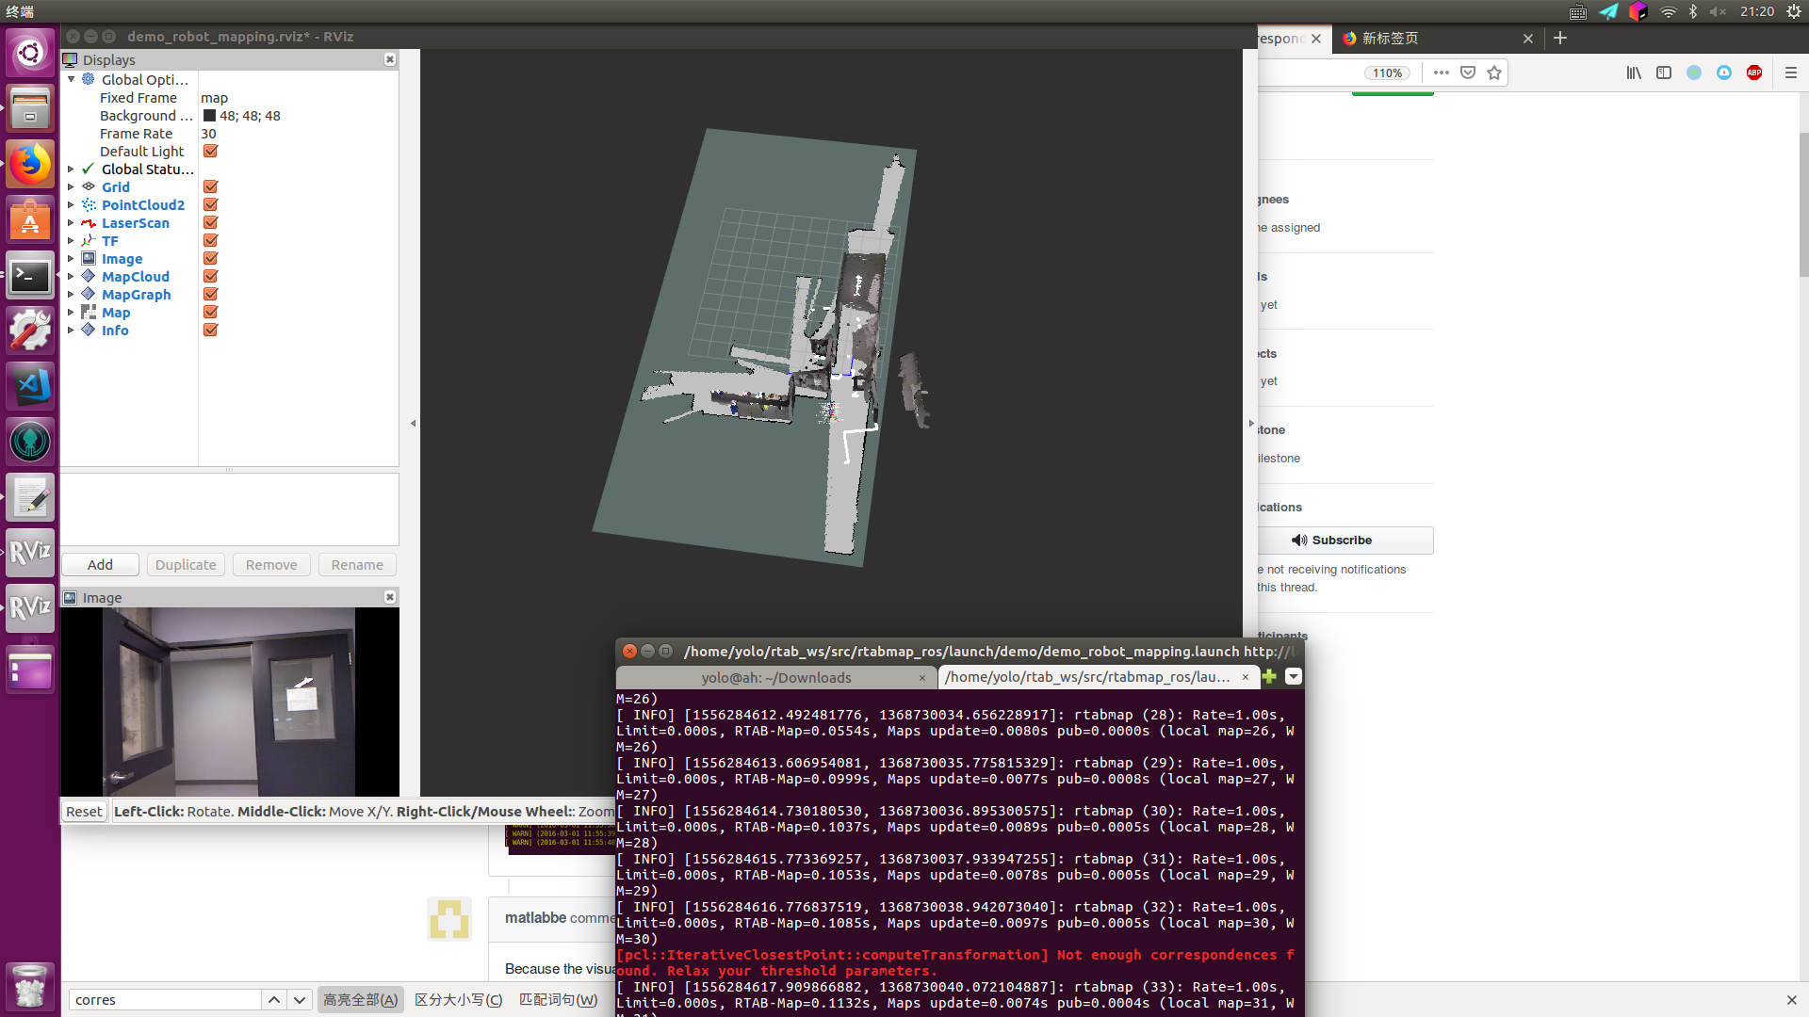Open Firefox hamburger menu
This screenshot has height=1017, width=1809.
[1791, 73]
